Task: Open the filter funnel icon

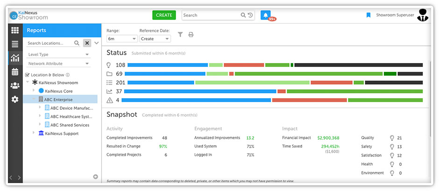Action: pos(180,35)
